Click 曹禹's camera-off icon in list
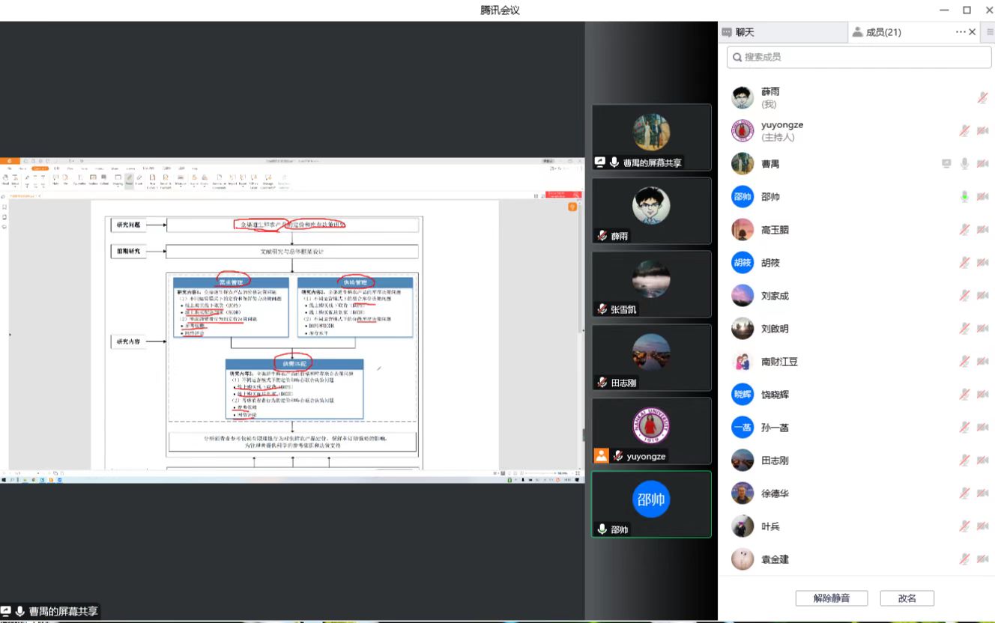 pyautogui.click(x=982, y=163)
